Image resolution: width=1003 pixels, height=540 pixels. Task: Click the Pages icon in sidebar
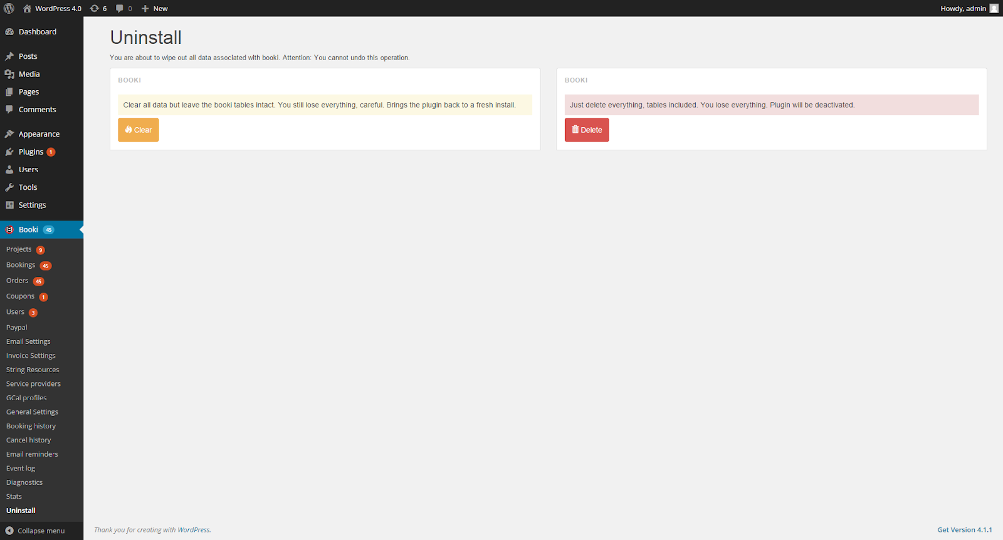(x=9, y=91)
